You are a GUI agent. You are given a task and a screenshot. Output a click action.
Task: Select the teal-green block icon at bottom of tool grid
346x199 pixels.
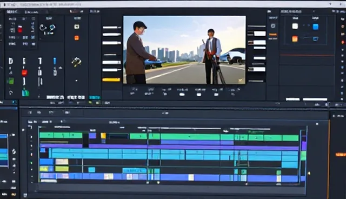[25, 93]
